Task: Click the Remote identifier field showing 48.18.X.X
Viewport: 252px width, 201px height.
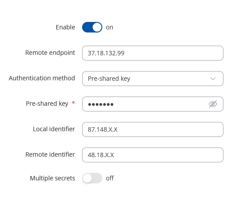Action: [x=153, y=155]
